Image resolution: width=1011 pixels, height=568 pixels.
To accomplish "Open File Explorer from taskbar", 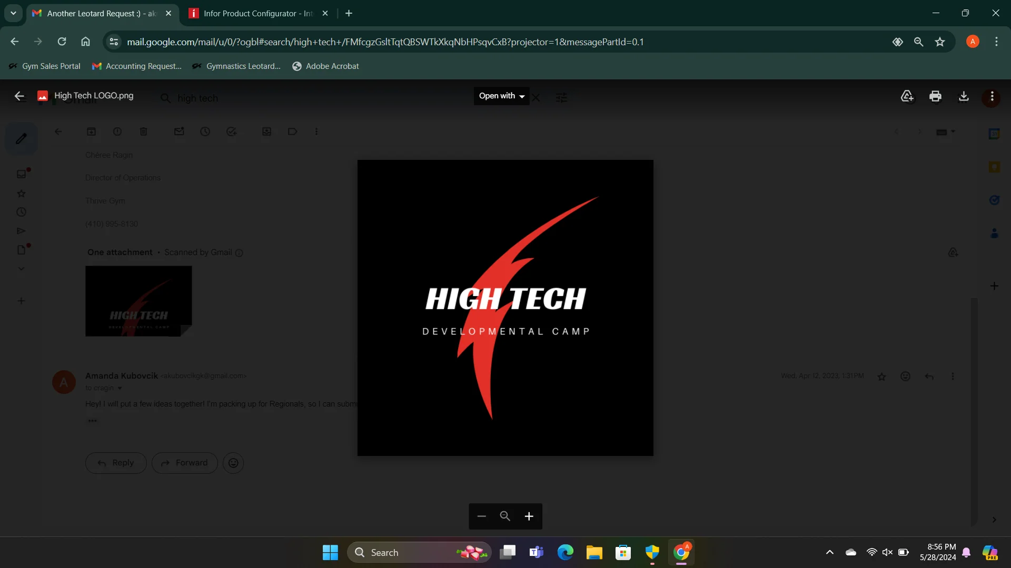I will coord(594,552).
